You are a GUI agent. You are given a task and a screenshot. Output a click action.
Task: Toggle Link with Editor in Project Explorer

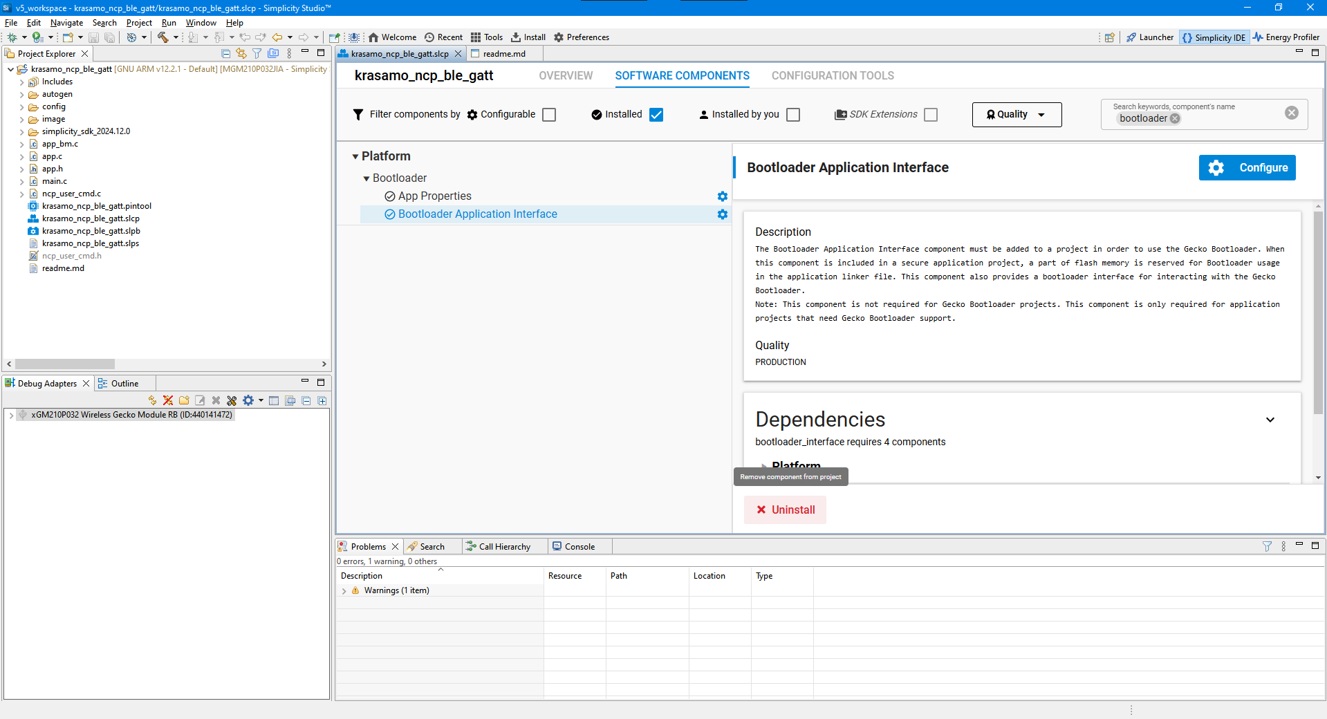[x=241, y=53]
